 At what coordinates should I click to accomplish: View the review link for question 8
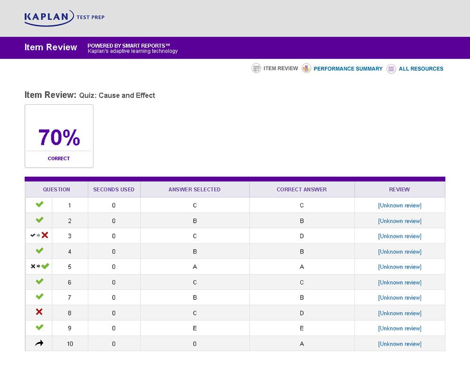(399, 313)
